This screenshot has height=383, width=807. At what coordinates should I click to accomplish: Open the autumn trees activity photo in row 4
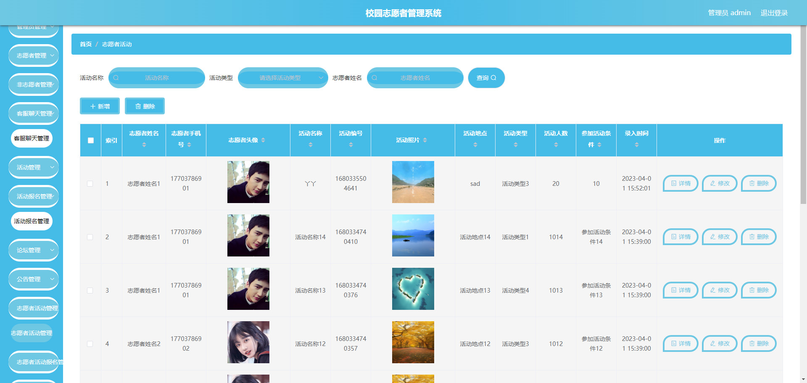[413, 342]
